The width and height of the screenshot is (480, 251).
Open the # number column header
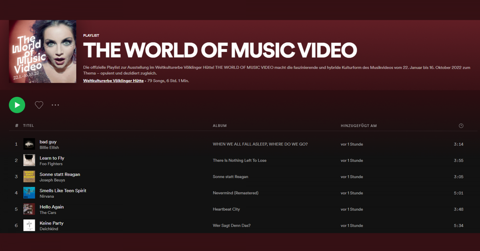16,125
